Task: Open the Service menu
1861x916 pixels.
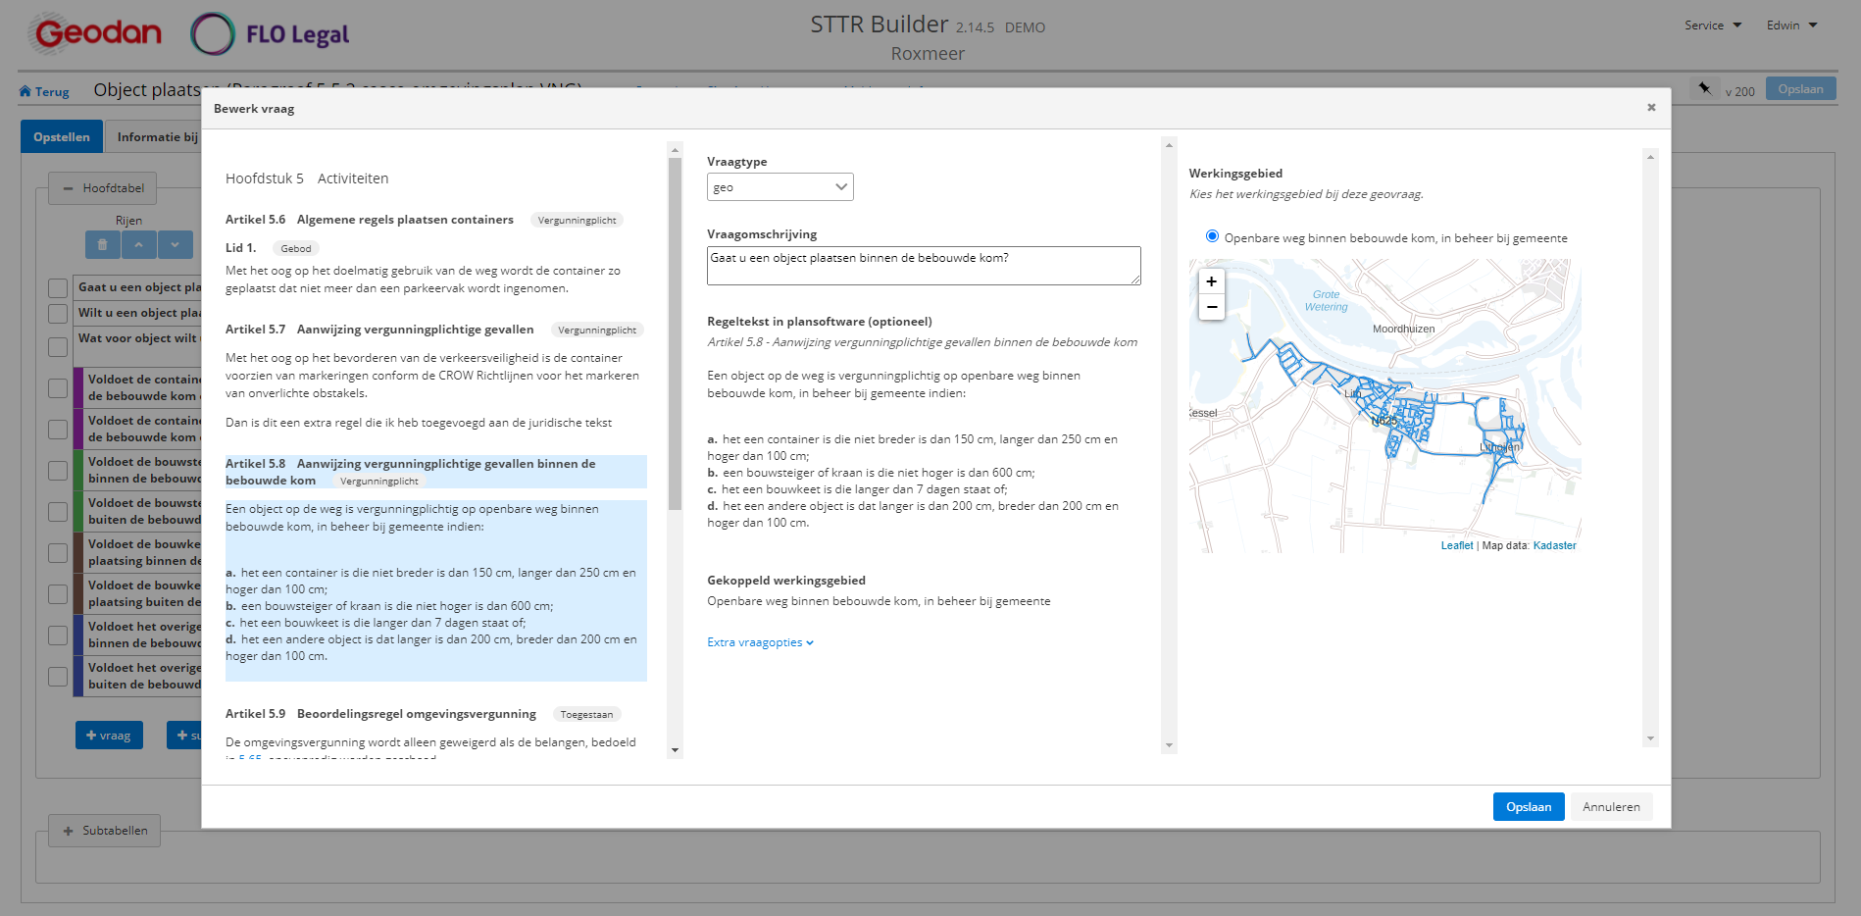Action: tap(1712, 25)
